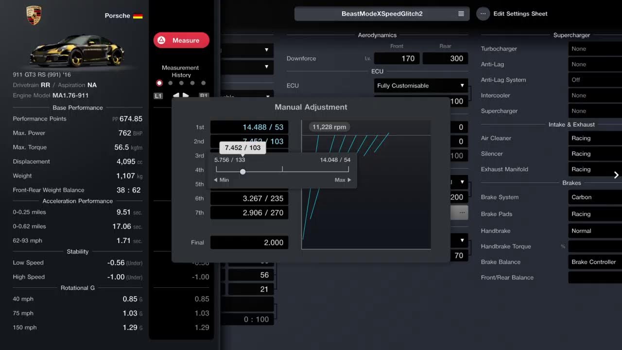
Task: Open the Brake Pads Racing dropdown
Action: pos(595,214)
